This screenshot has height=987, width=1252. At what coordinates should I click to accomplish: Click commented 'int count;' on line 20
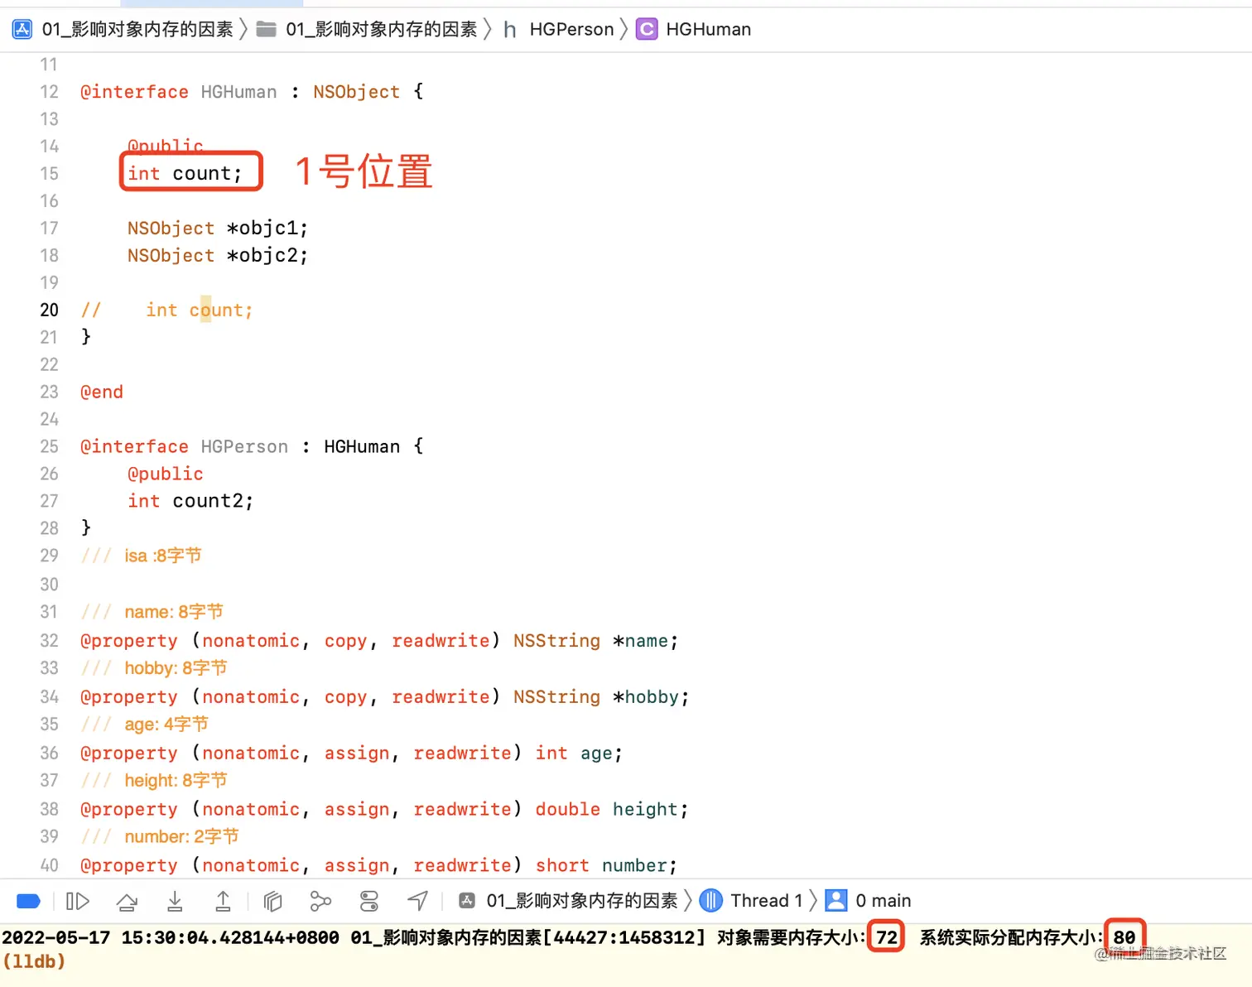200,311
